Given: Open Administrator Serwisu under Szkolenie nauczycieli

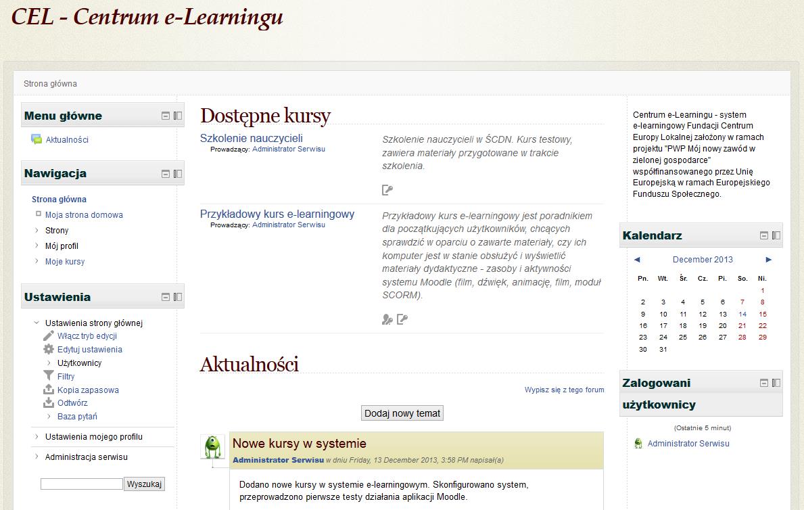Looking at the screenshot, I should [x=289, y=149].
